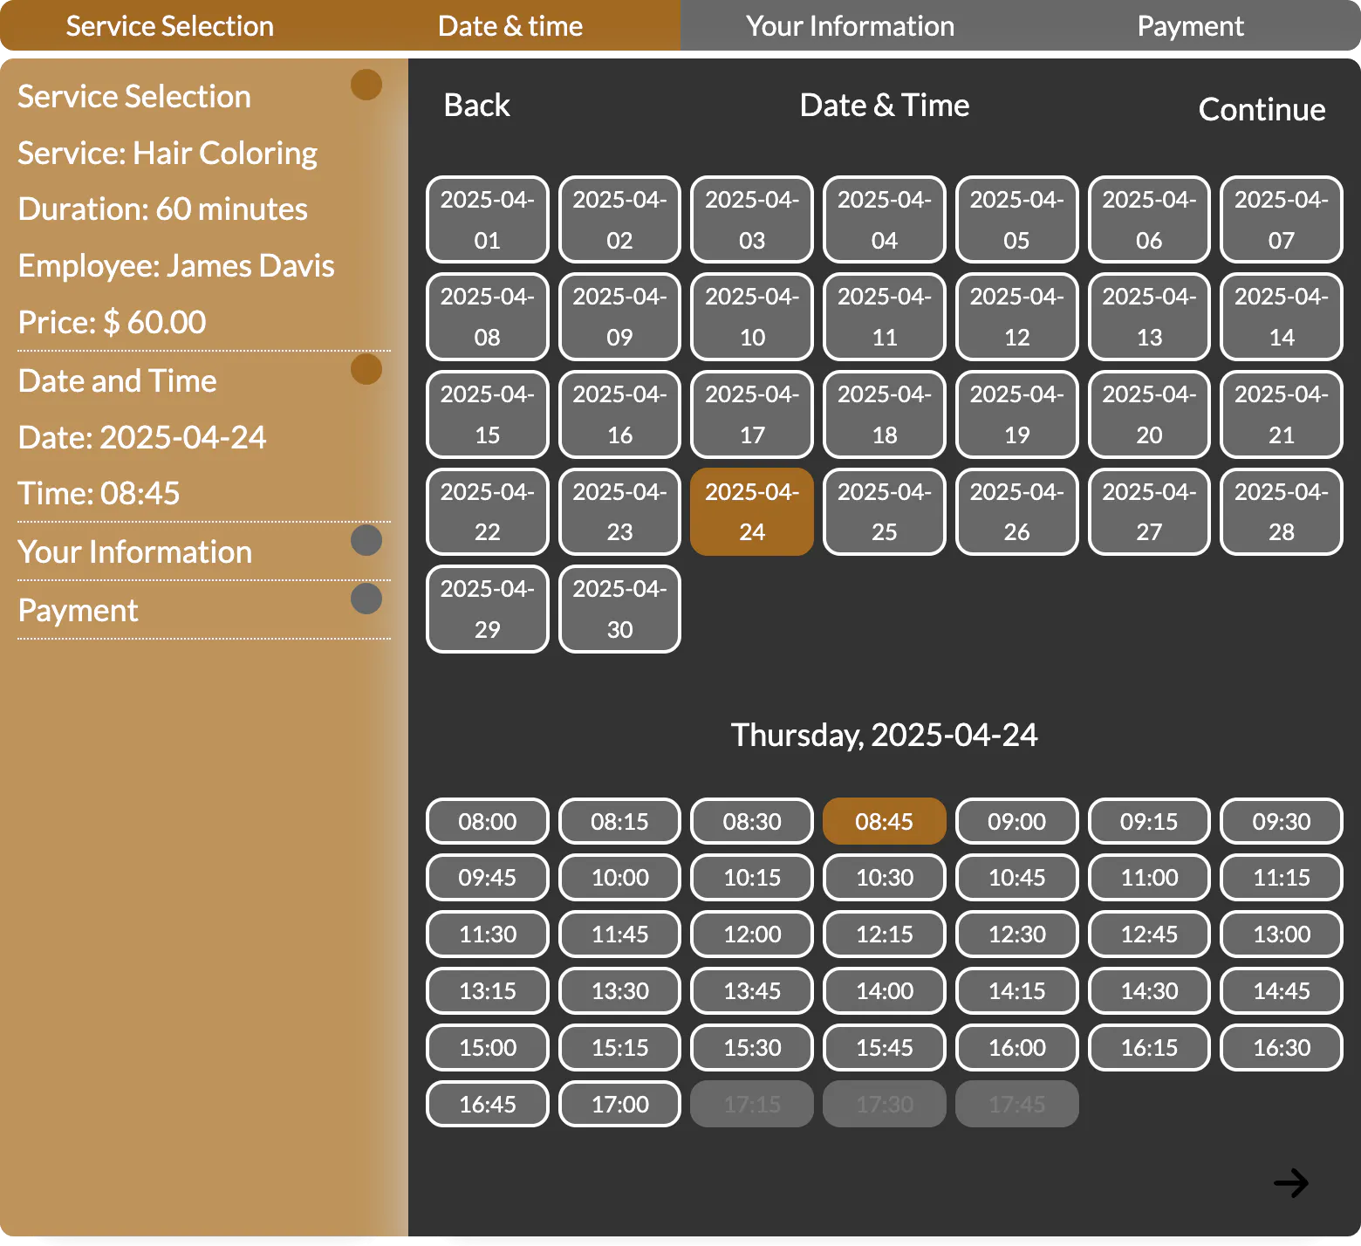Image resolution: width=1361 pixels, height=1246 pixels.
Task: Open the Date & time tab
Action: click(510, 26)
